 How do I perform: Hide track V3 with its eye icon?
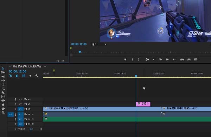(29, 99)
